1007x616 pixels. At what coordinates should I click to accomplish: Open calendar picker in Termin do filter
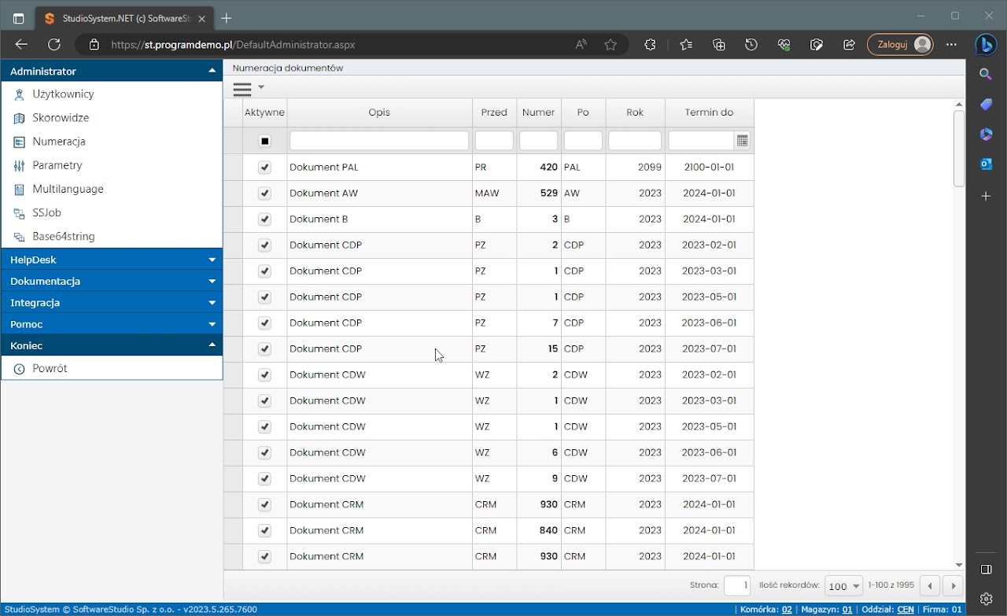[742, 141]
